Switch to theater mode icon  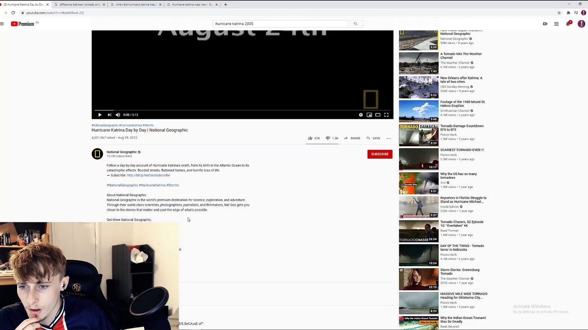coord(378,115)
